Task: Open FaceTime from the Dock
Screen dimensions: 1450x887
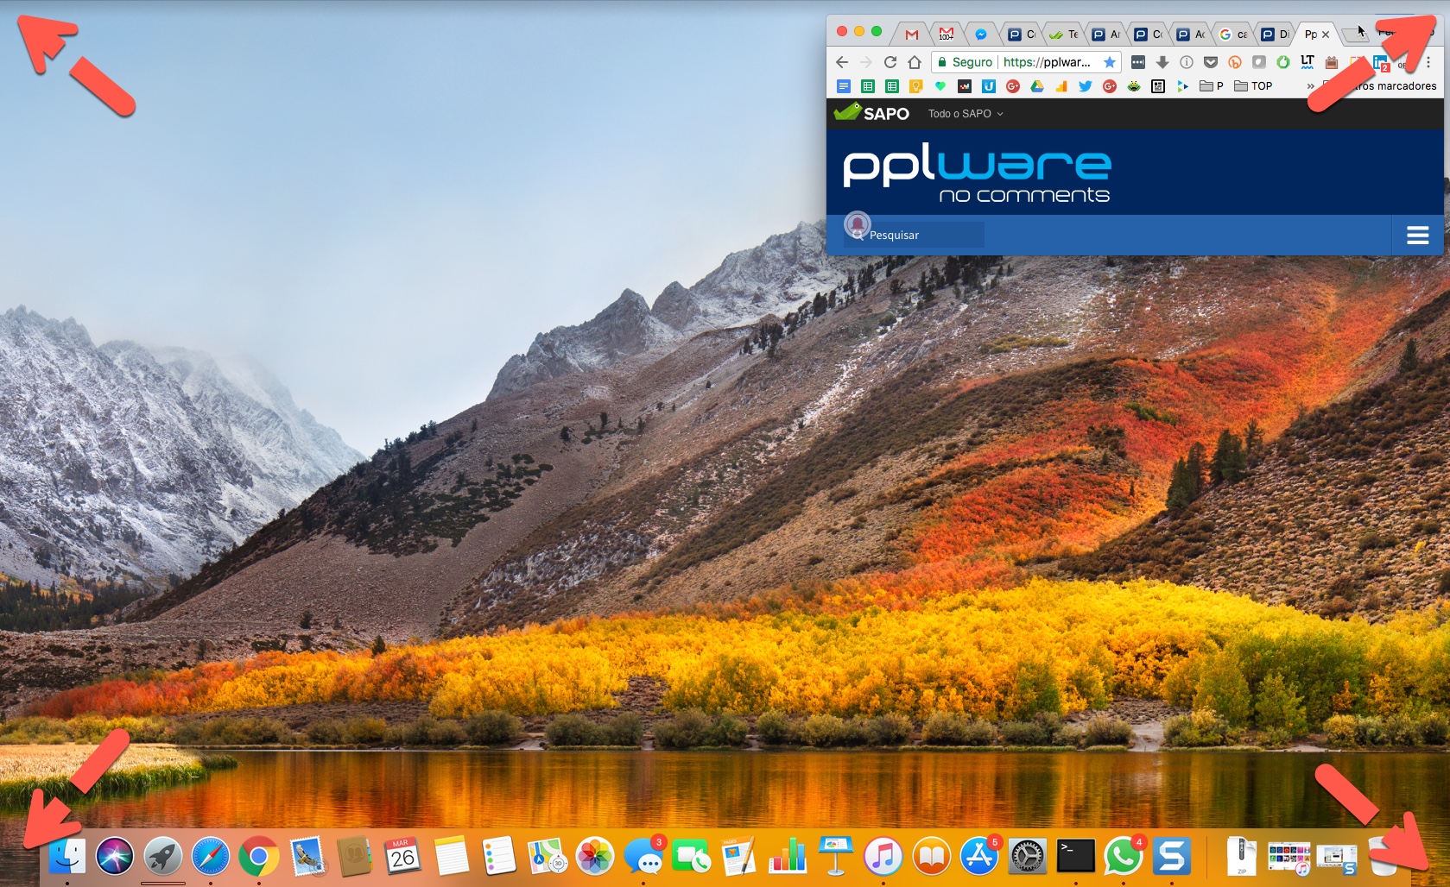Action: tap(692, 857)
